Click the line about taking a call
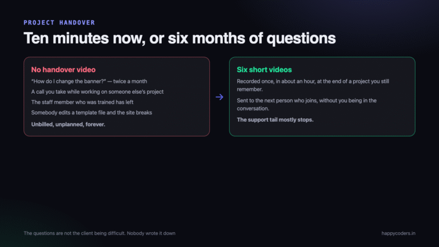This screenshot has height=247, width=439. coord(97,91)
